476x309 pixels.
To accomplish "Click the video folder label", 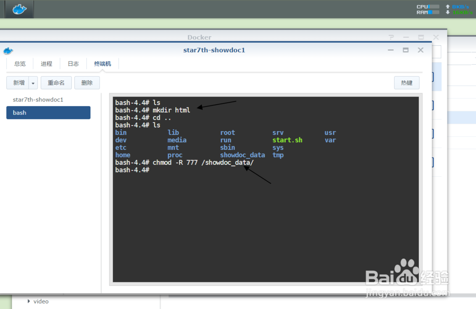I will point(41,301).
